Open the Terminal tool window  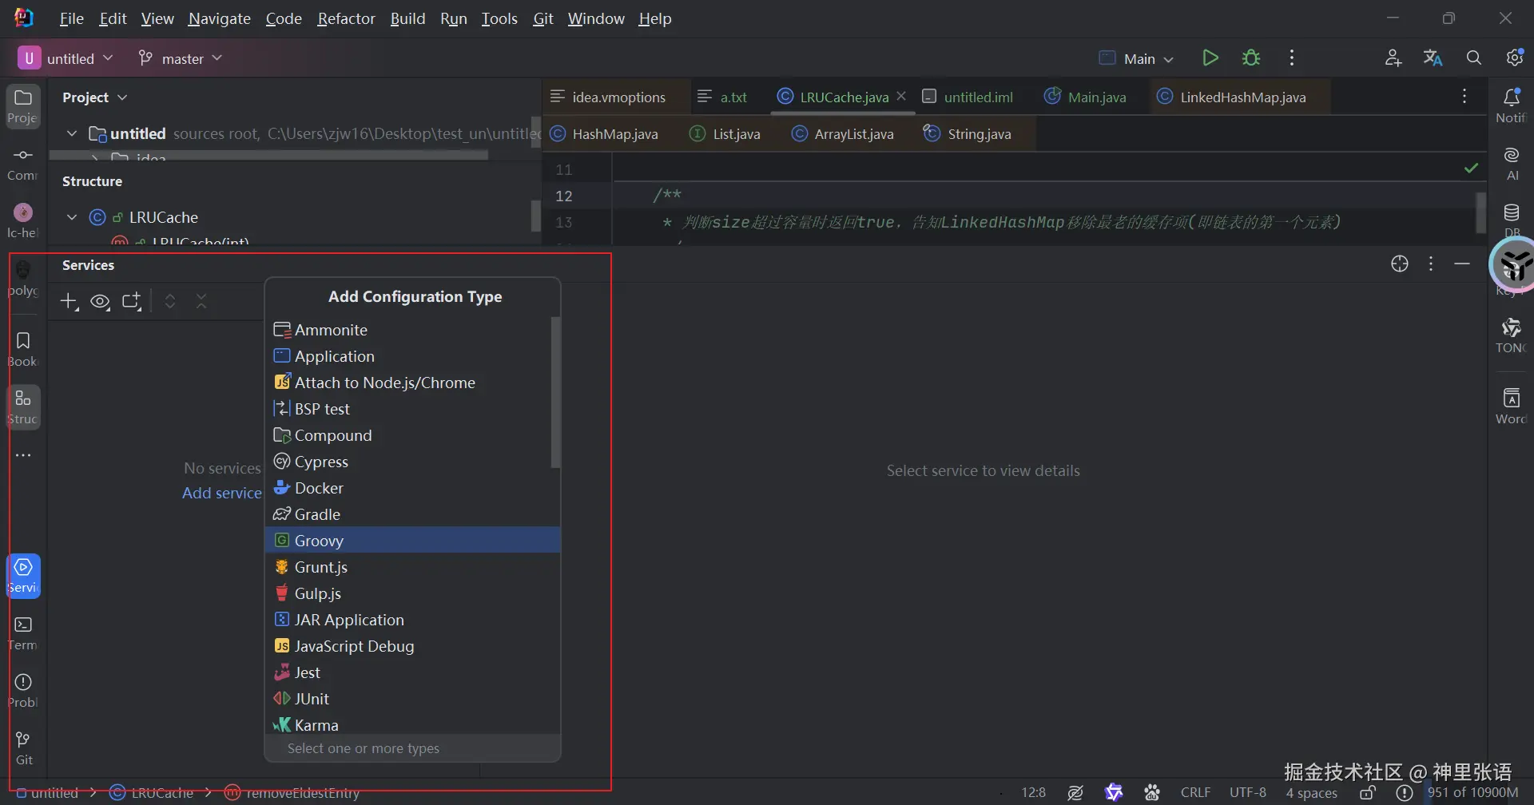(x=23, y=633)
